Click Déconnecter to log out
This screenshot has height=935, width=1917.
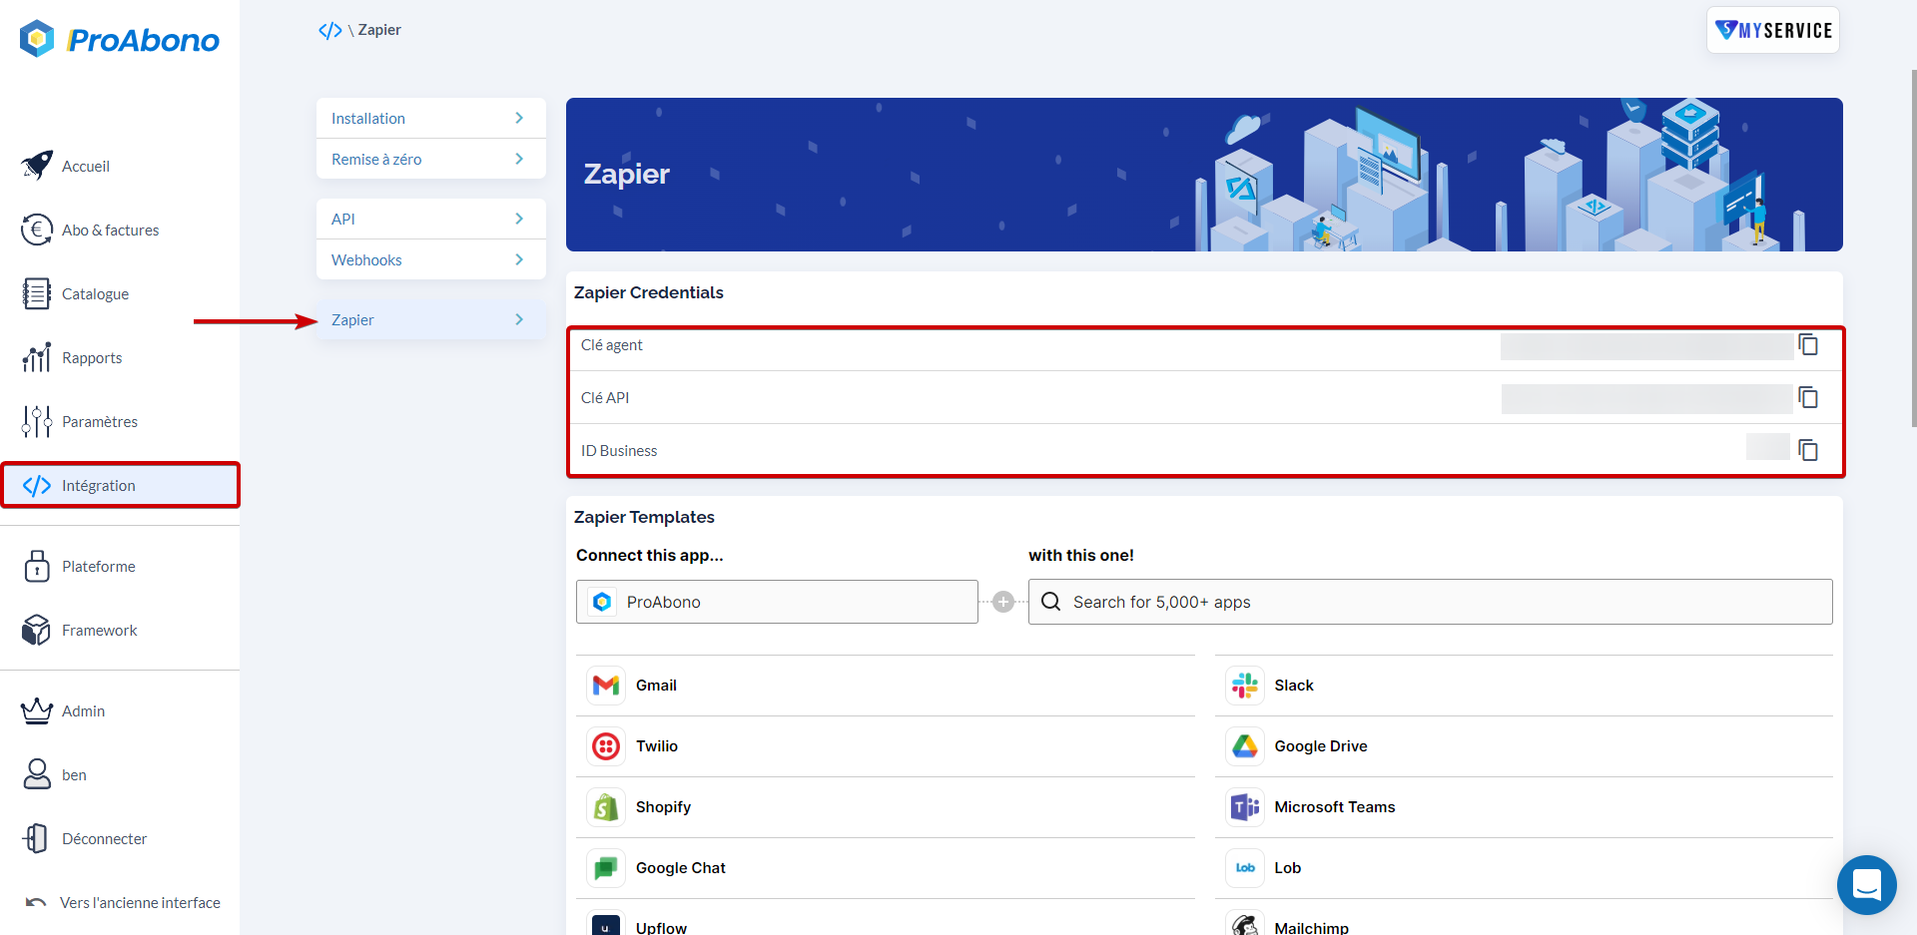click(x=104, y=838)
